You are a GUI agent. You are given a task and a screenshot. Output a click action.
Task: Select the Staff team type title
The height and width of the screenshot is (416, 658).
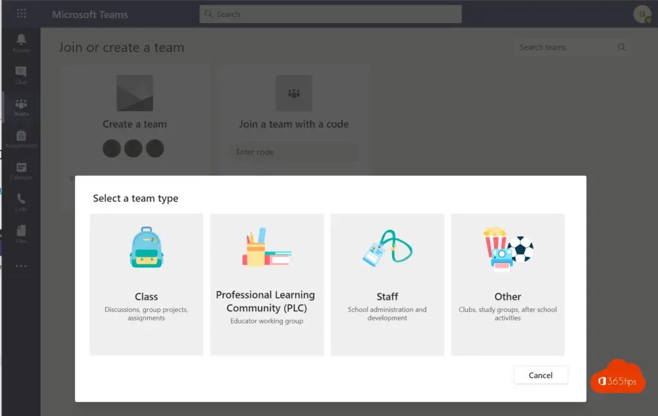coord(387,297)
